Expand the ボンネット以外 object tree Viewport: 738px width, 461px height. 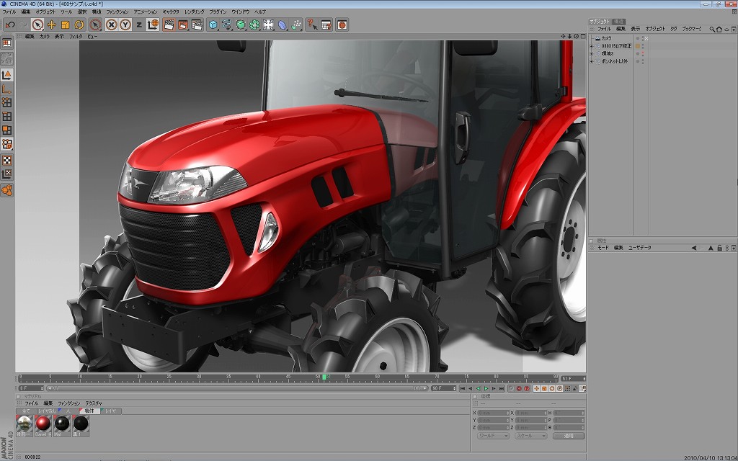pyautogui.click(x=591, y=61)
